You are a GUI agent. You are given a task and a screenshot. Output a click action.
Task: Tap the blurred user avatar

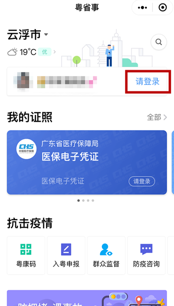pos(23,82)
